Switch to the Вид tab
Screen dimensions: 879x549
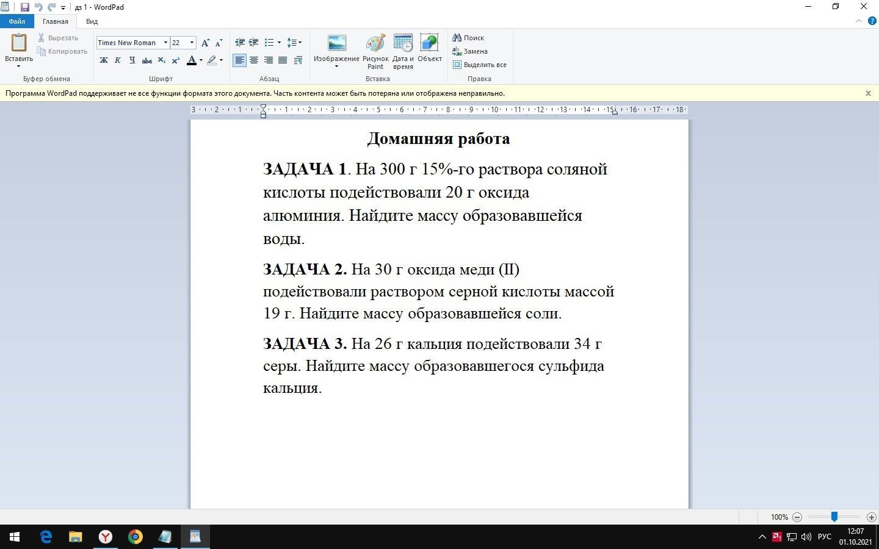click(x=92, y=21)
